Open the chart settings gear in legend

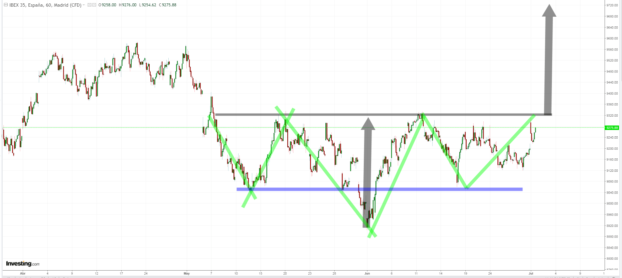(94, 5)
